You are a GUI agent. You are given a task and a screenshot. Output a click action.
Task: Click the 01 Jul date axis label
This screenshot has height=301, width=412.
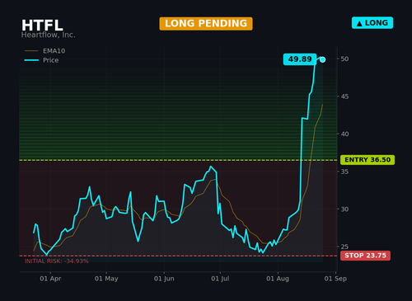point(220,279)
